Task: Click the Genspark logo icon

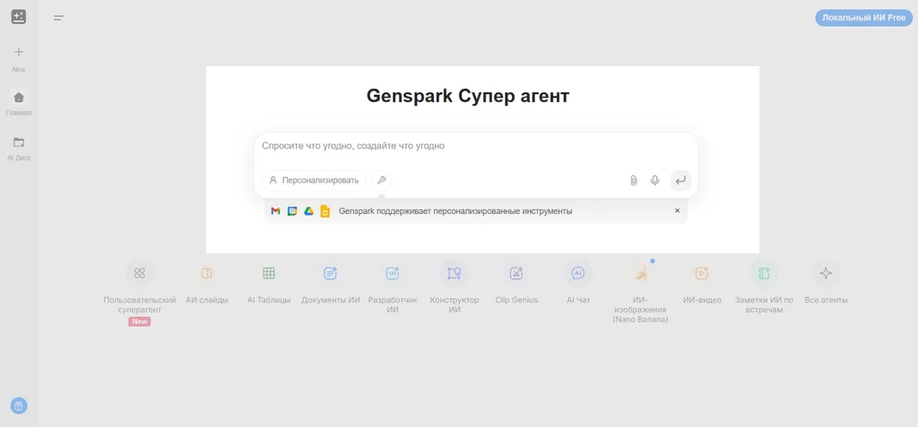Action: pyautogui.click(x=18, y=17)
